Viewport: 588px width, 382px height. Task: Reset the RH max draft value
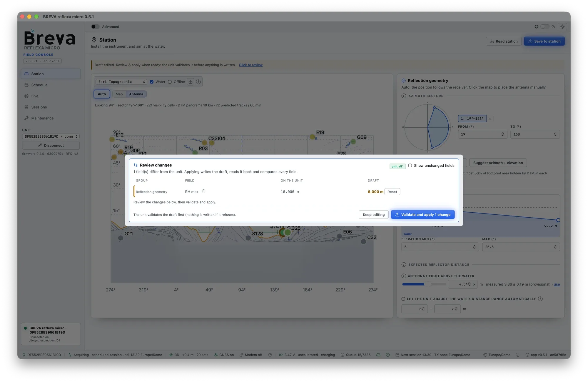click(392, 192)
